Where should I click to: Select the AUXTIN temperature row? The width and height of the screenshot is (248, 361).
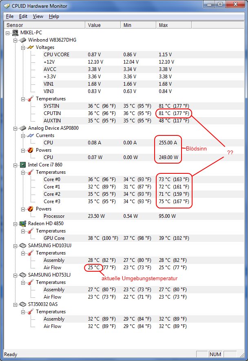(143, 121)
